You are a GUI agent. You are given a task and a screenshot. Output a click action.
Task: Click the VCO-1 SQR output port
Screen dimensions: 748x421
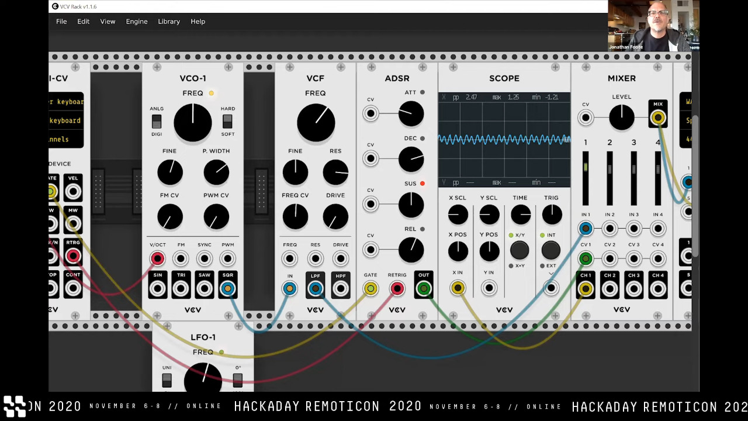(x=227, y=288)
